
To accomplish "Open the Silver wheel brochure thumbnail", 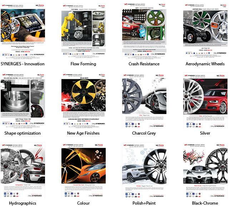I will coord(205,101).
